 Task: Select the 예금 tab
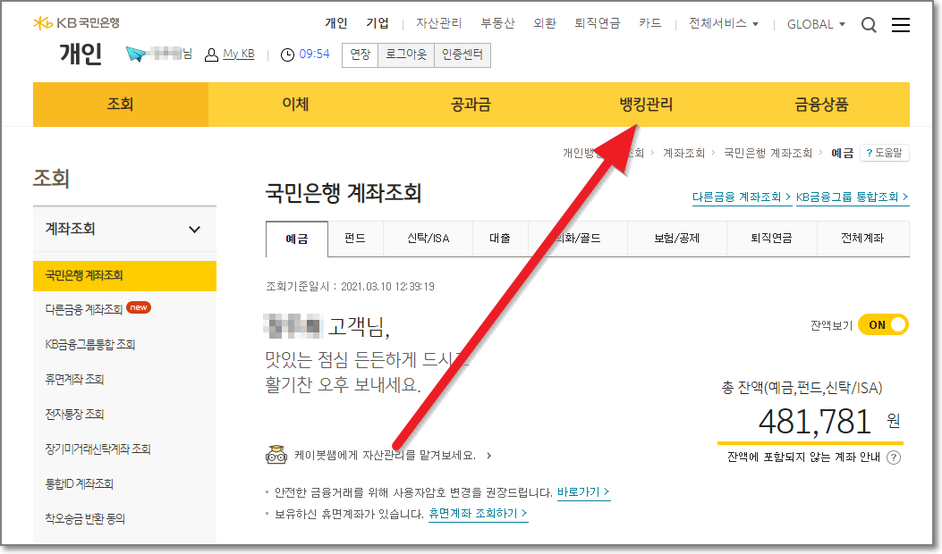pos(297,239)
